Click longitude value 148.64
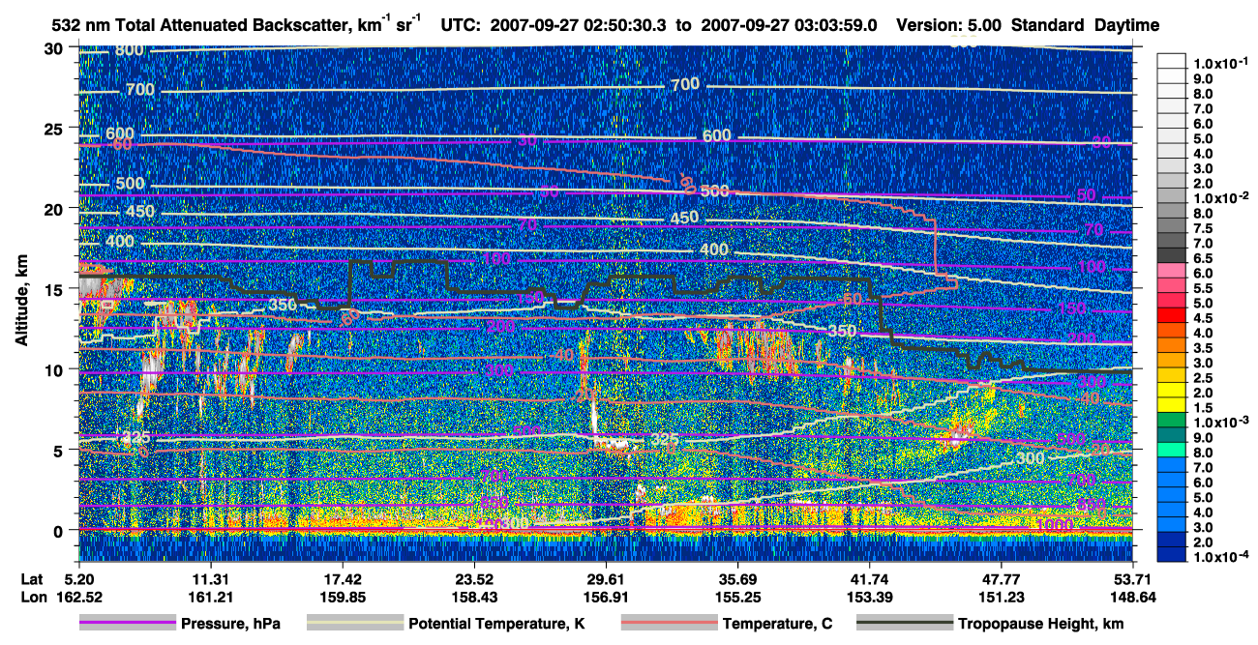Image resolution: width=1258 pixels, height=645 pixels. tap(1132, 598)
